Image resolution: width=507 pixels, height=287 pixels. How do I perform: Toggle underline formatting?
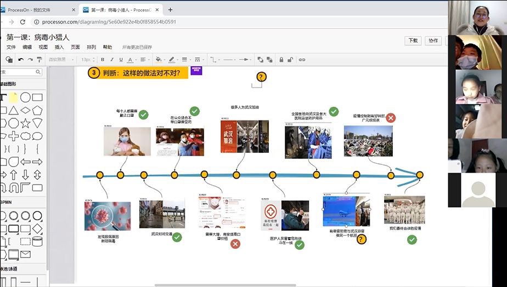click(x=121, y=59)
